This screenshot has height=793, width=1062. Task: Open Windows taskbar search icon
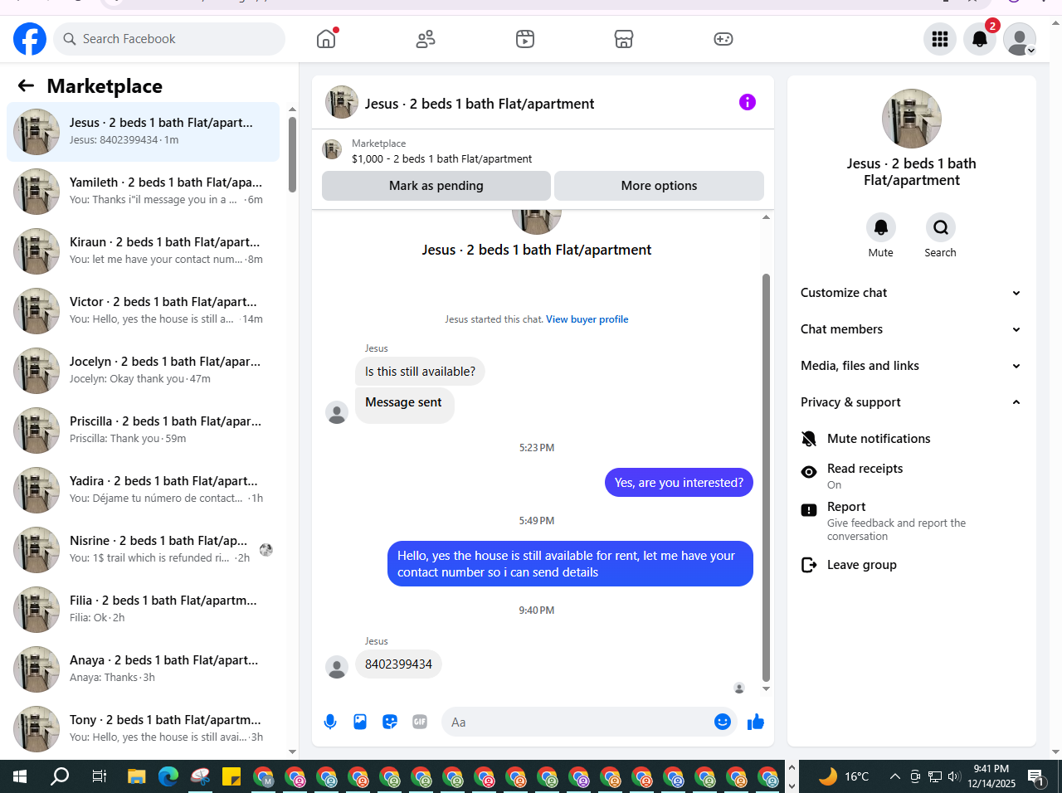60,776
